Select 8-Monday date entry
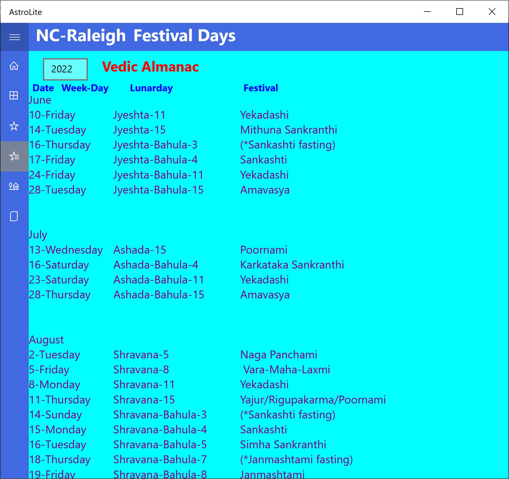This screenshot has height=479, width=509. [55, 385]
